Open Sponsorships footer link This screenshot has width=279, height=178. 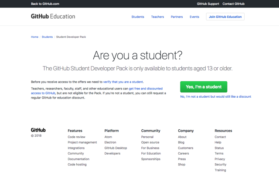pyautogui.click(x=151, y=159)
